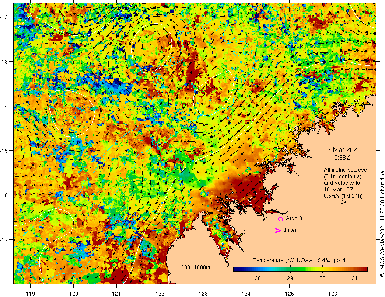Click the longitude label '126'
385x297 pixels.
pyautogui.click(x=332, y=294)
